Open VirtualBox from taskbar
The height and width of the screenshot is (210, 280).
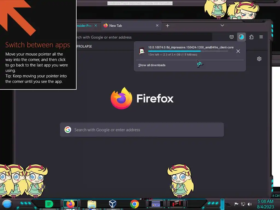(x=113, y=204)
